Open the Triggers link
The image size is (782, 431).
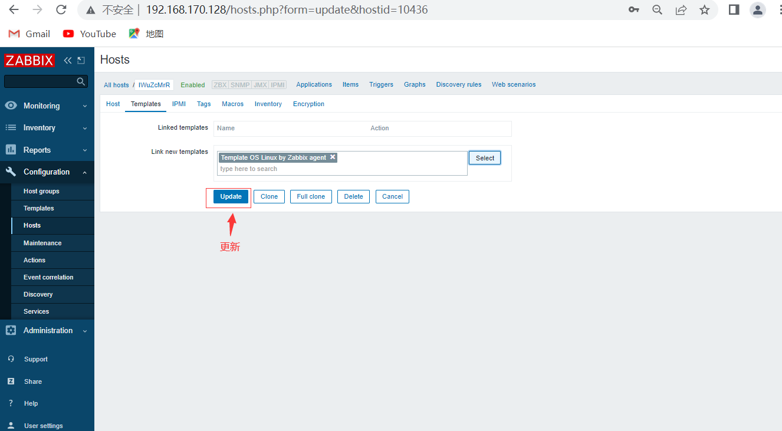click(x=381, y=84)
